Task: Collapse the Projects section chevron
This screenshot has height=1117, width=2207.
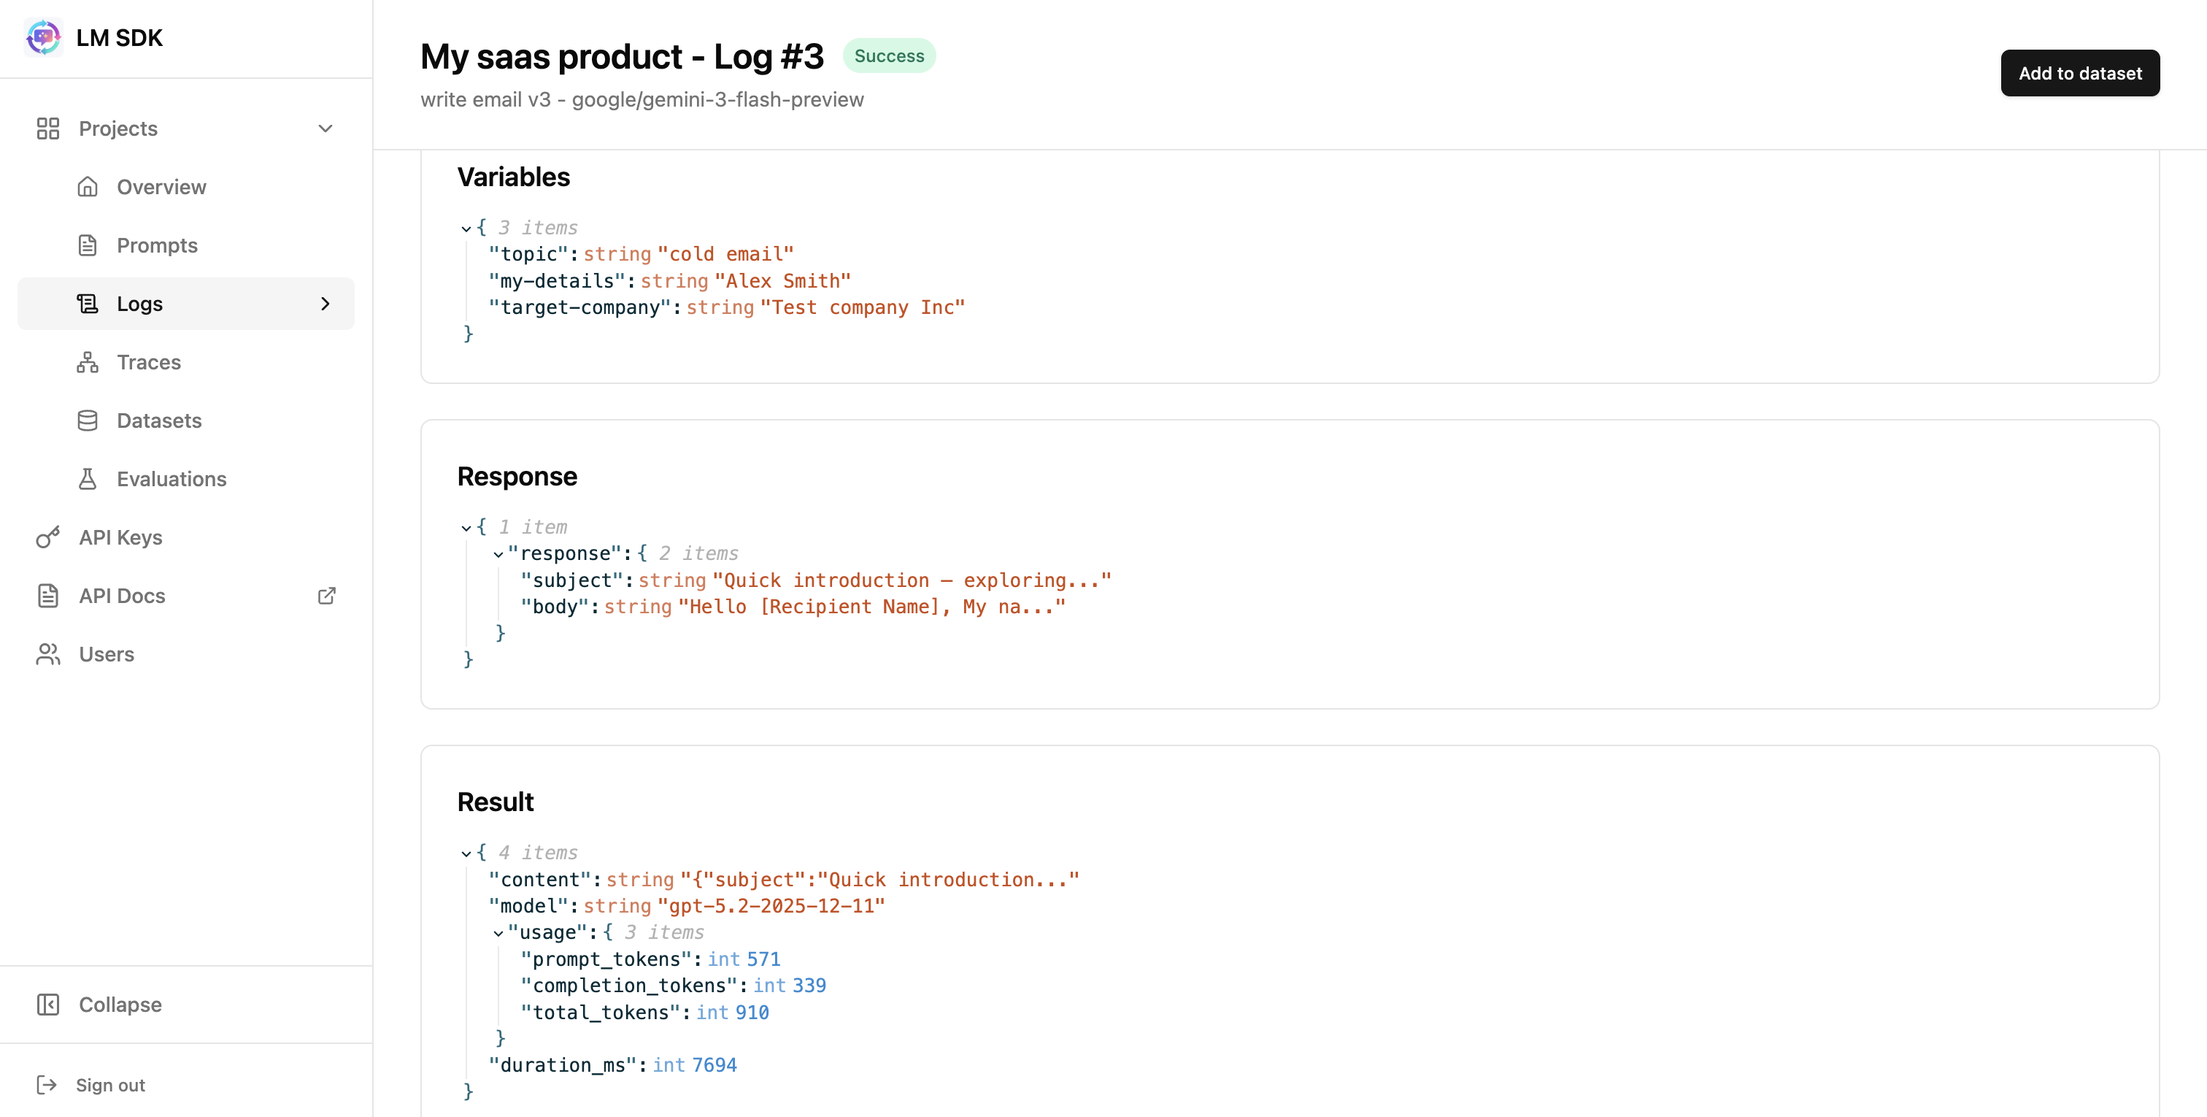Action: click(x=326, y=128)
